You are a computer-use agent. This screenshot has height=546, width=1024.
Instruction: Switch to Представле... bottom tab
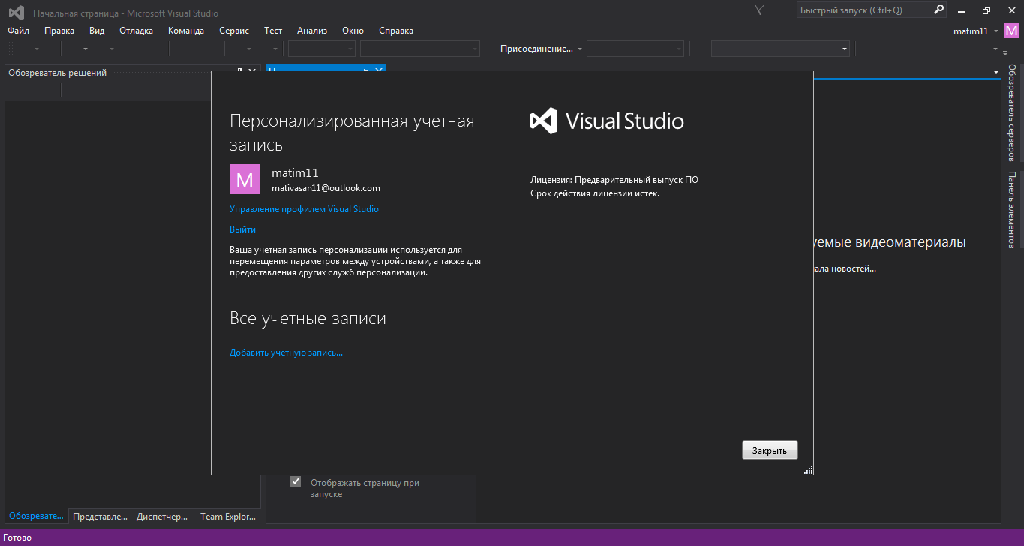[101, 516]
